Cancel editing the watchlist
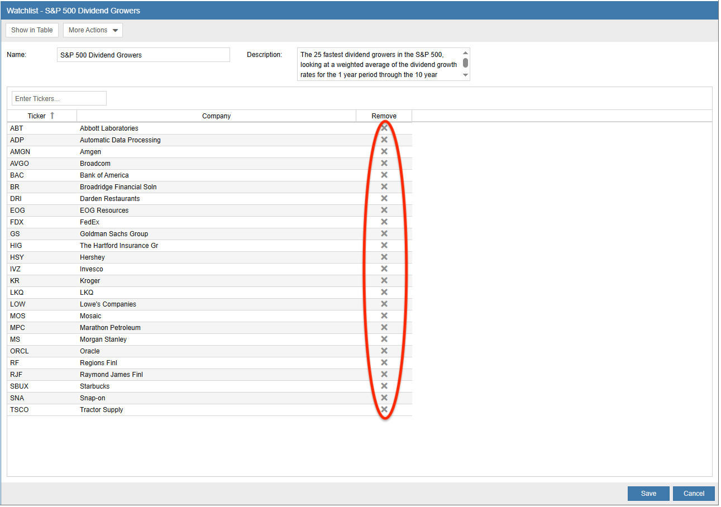Screen dimensions: 721x507 click(x=694, y=494)
